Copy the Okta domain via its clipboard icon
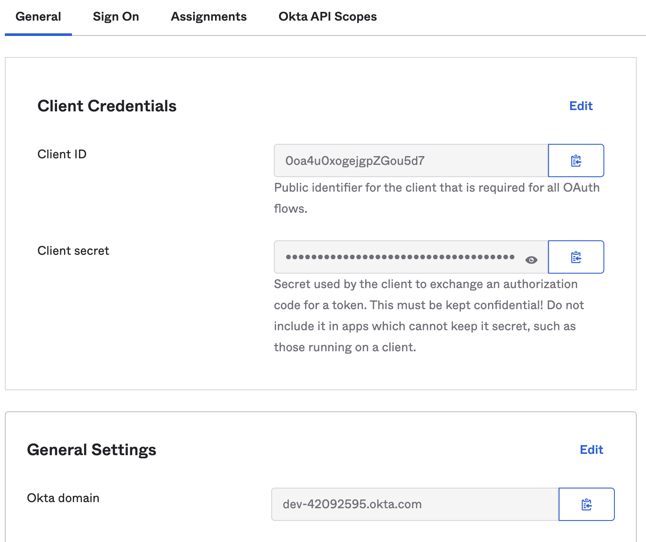Image resolution: width=646 pixels, height=542 pixels. [587, 504]
